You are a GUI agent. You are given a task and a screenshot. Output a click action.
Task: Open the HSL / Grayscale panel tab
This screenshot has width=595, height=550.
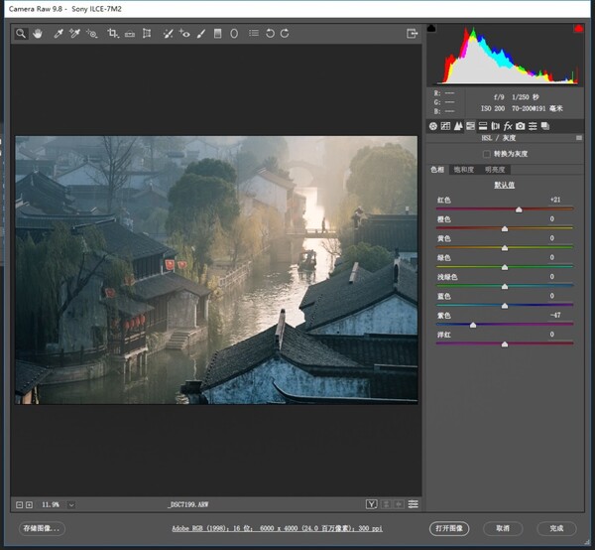tap(470, 126)
